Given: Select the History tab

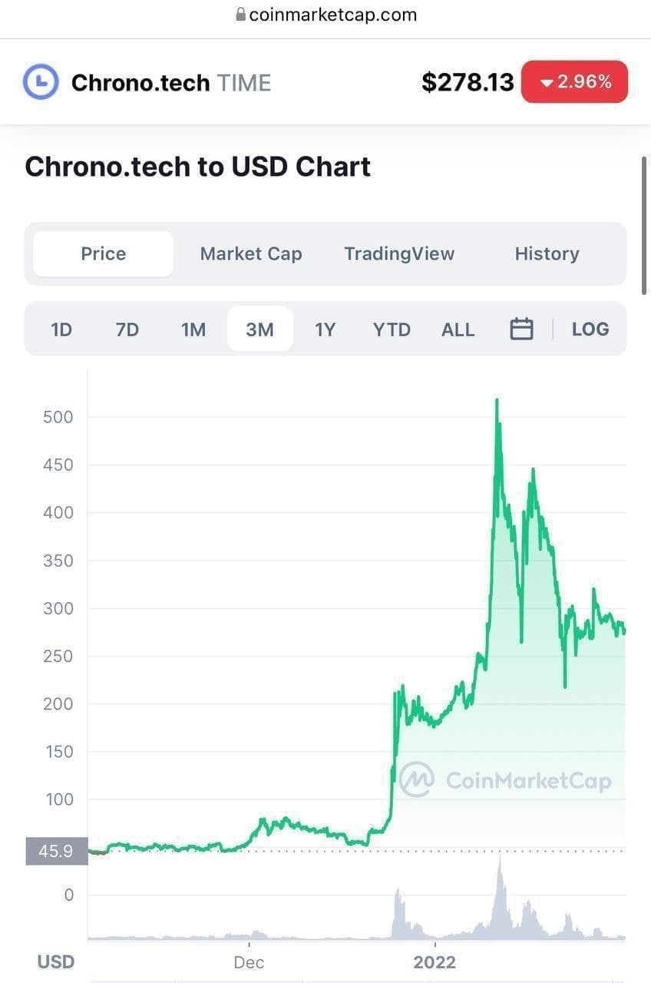Looking at the screenshot, I should coord(547,253).
